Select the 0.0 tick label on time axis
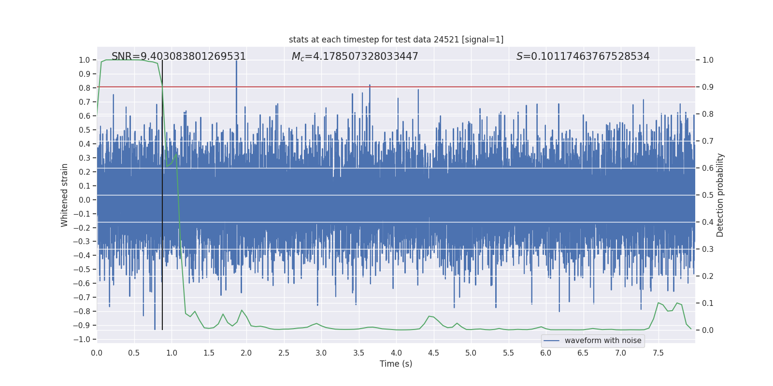Image resolution: width=773 pixels, height=386 pixels. 97,353
